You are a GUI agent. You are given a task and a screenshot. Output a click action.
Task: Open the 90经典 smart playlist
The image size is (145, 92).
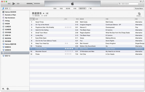point(15,24)
